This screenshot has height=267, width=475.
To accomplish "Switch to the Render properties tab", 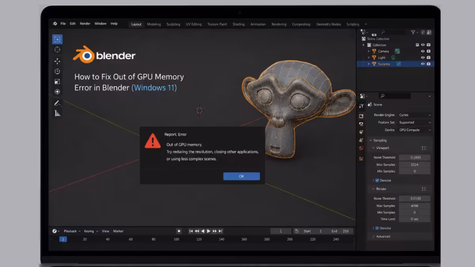I will pos(361,116).
